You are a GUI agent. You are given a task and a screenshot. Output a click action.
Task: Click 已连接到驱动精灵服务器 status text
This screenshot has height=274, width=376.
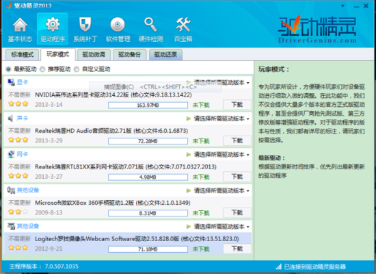pyautogui.click(x=315, y=266)
